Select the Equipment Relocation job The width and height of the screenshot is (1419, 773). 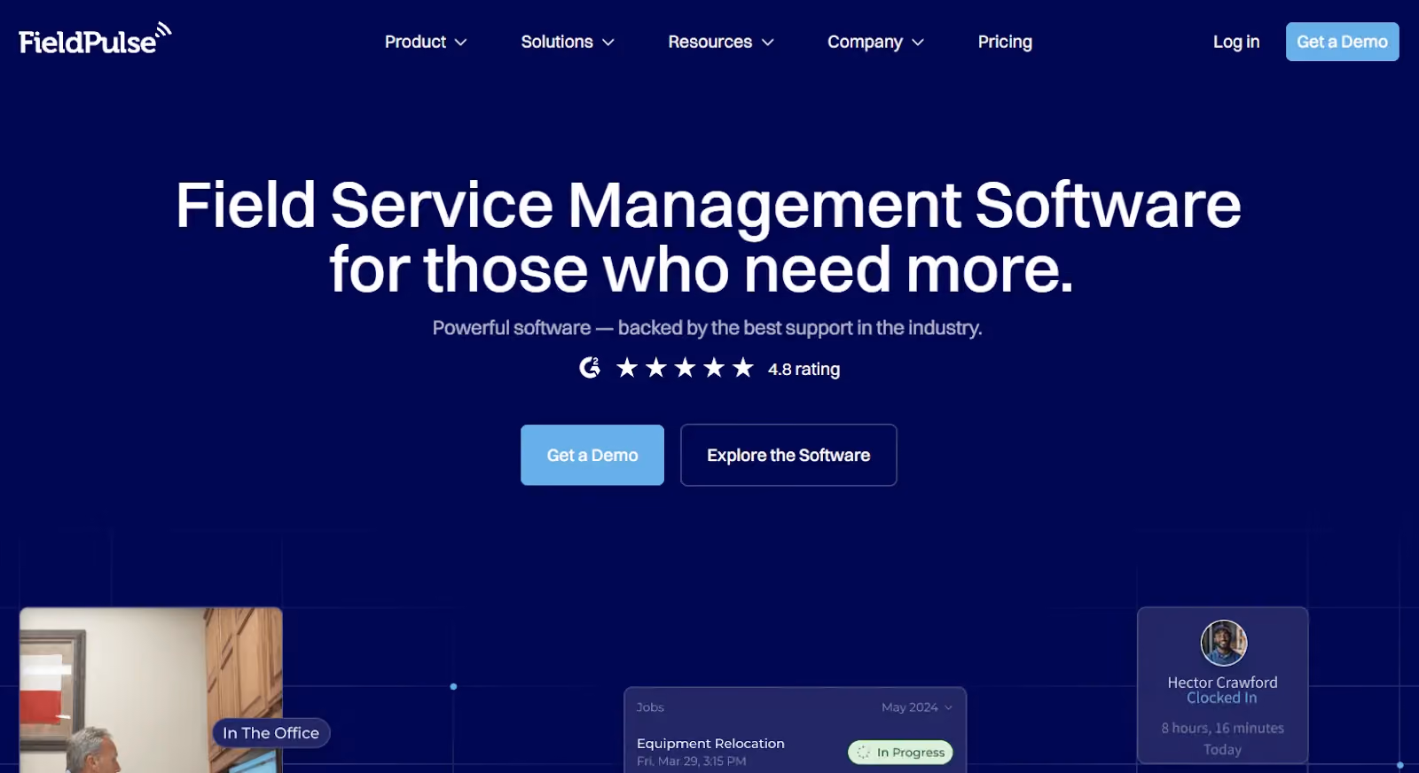pyautogui.click(x=710, y=744)
